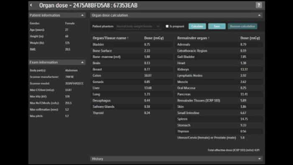Select the Brain row

tap(132, 63)
